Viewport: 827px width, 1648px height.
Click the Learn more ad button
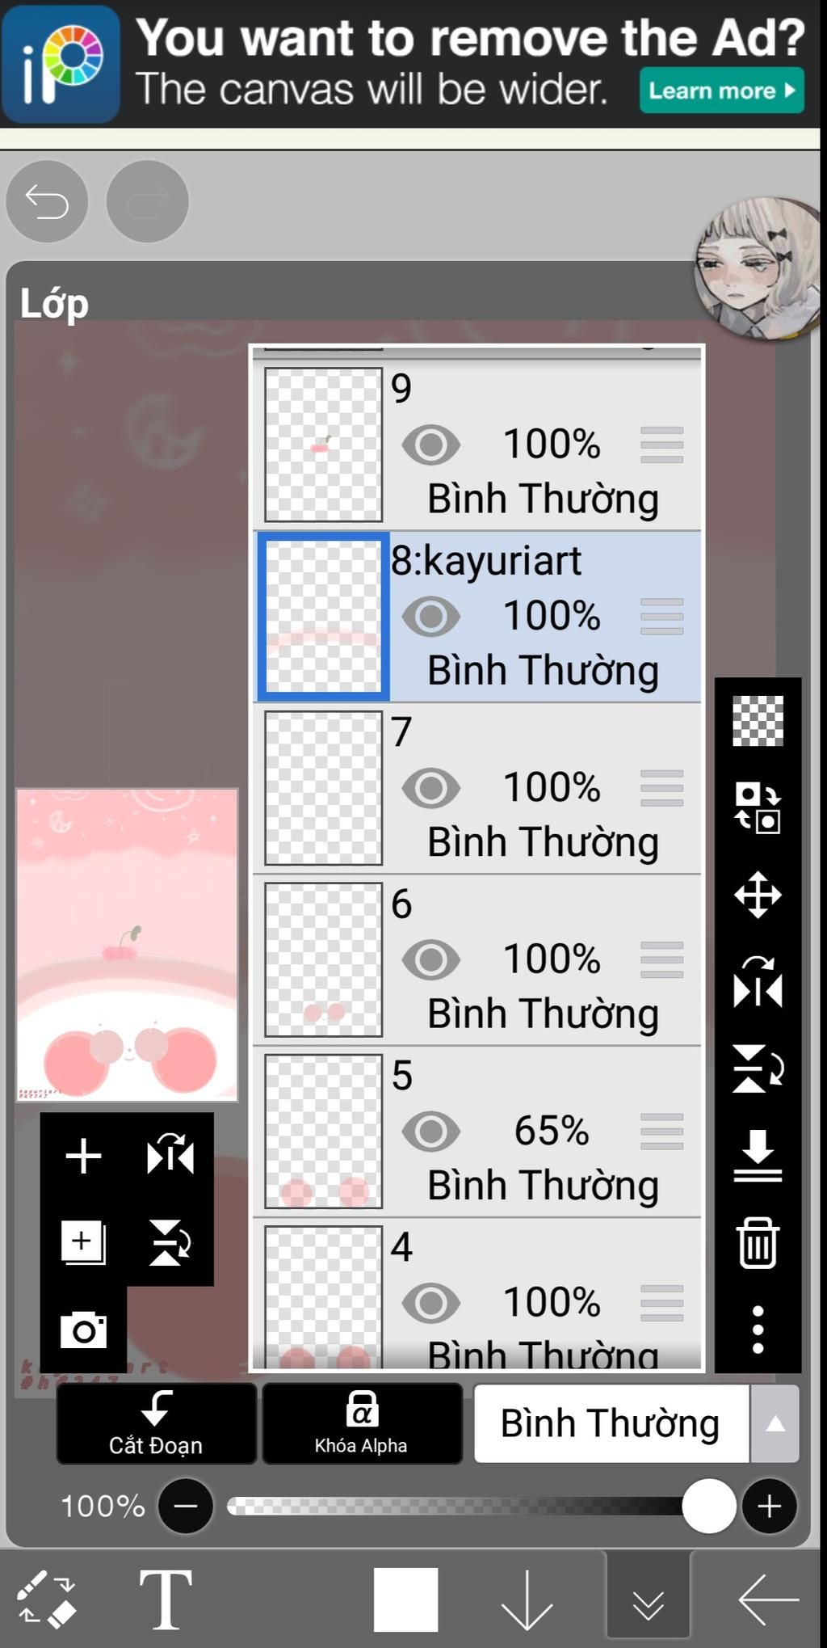tap(722, 91)
